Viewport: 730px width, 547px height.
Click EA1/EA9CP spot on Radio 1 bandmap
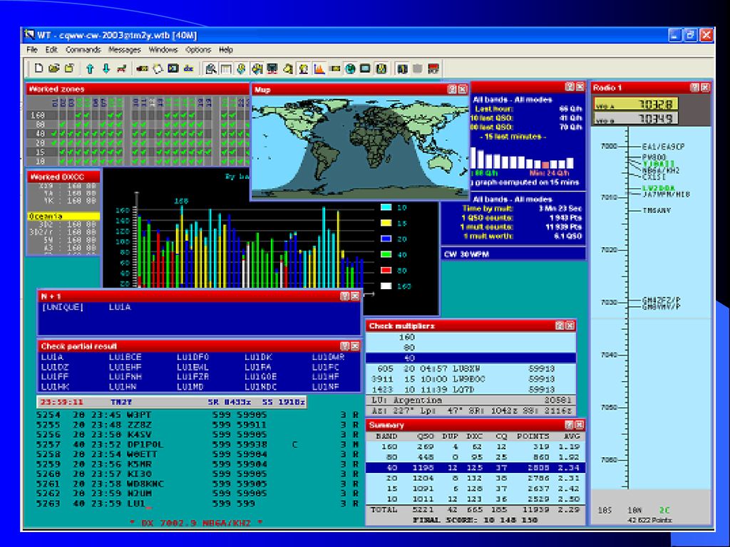pos(663,147)
